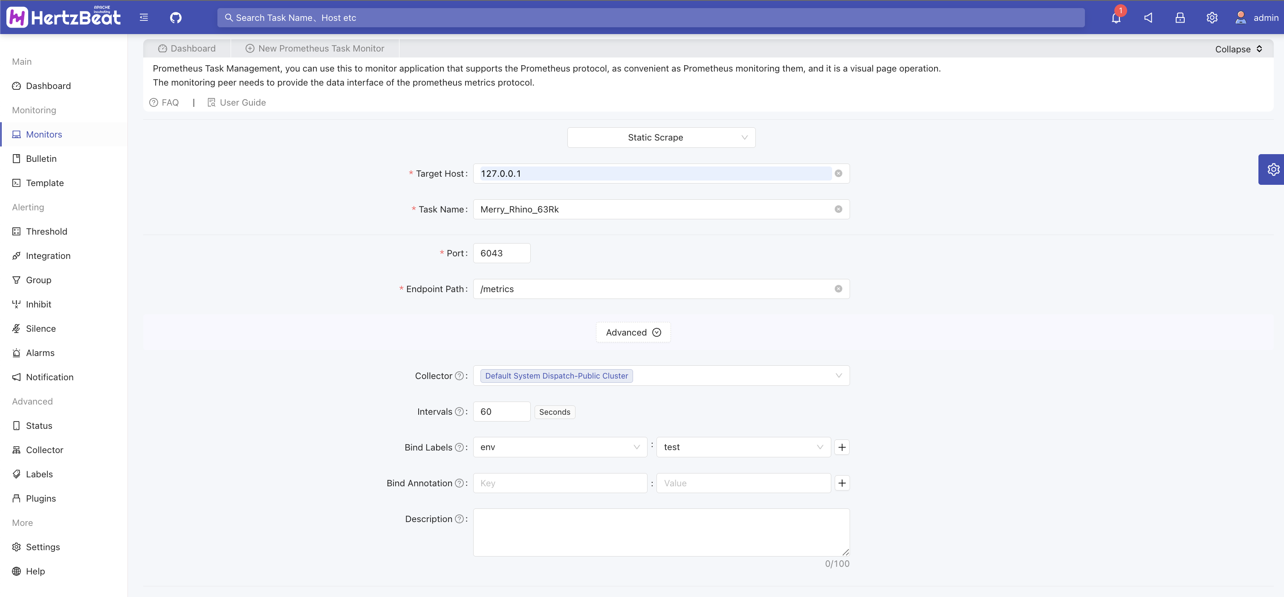Add another Bind Labels row
This screenshot has height=597, width=1284.
click(x=842, y=447)
